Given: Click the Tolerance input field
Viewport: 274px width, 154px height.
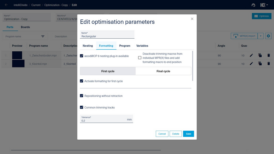Looking at the screenshot, I should pyautogui.click(x=103, y=120).
